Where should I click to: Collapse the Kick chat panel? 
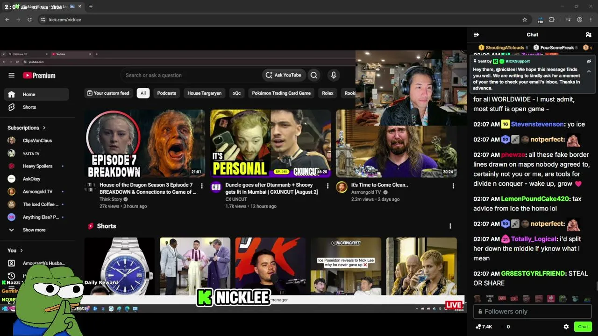476,35
